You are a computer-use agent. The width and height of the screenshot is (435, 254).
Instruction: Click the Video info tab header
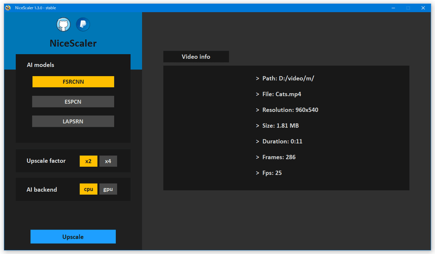pyautogui.click(x=196, y=57)
